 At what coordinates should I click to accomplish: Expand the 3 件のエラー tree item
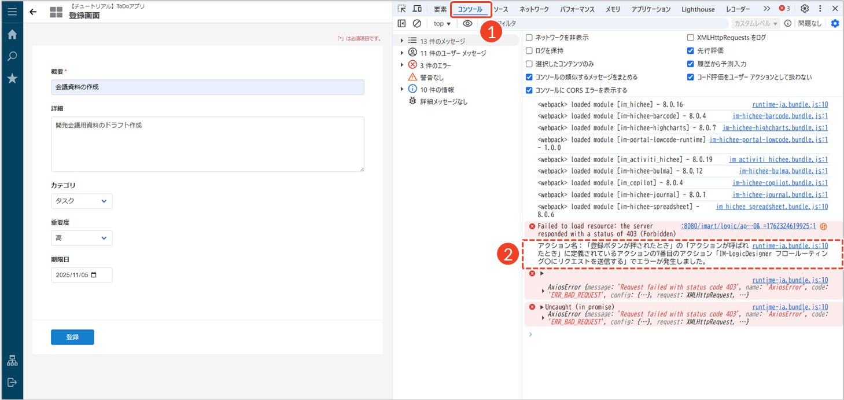[401, 65]
